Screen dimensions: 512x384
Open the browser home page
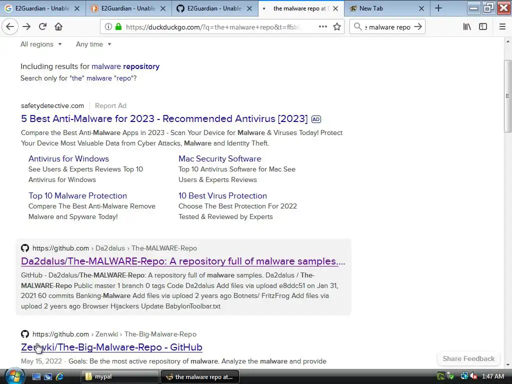coord(58,27)
